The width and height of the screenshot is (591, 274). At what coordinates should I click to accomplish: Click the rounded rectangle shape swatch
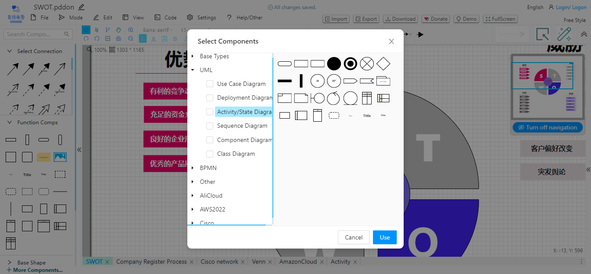coord(284,63)
